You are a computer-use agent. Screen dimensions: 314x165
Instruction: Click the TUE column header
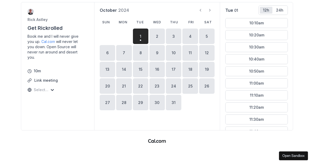pos(140,22)
